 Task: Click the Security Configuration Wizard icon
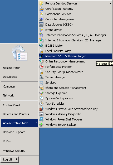(41, 72)
